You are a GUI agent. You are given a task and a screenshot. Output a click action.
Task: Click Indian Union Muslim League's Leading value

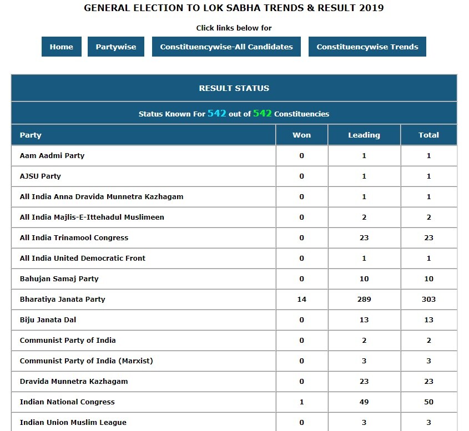(364, 422)
